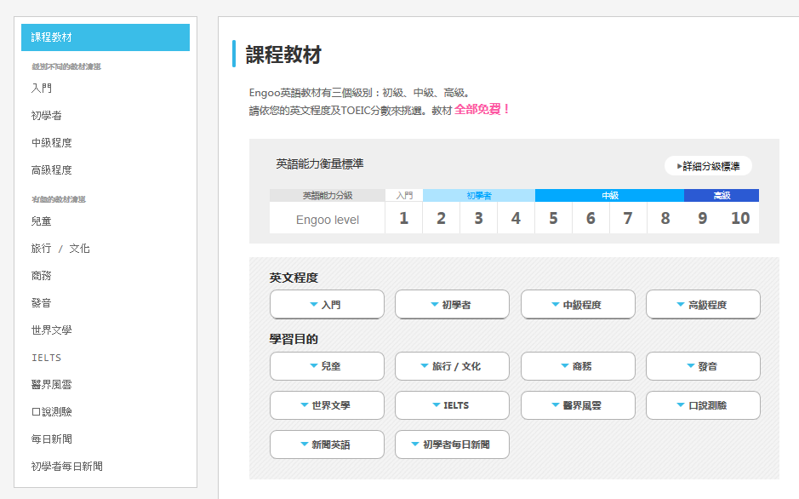Click 口說測驗 in the sidebar list
Image resolution: width=799 pixels, height=499 pixels.
pyautogui.click(x=52, y=412)
